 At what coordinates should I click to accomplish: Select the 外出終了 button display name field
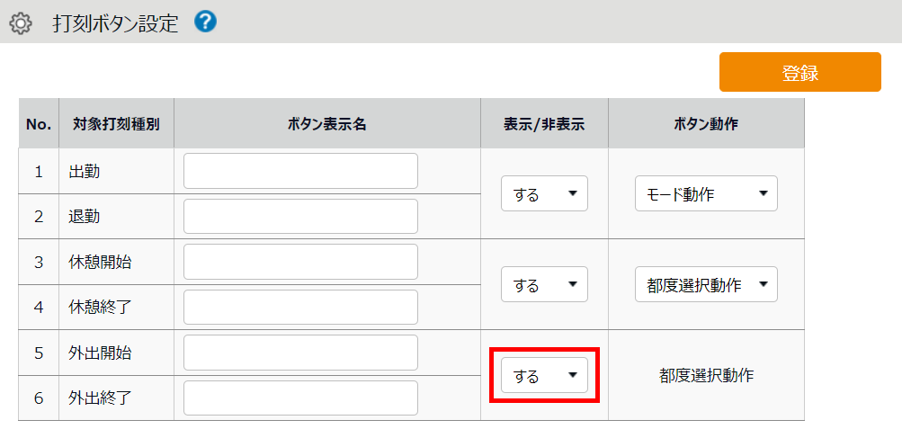point(300,398)
